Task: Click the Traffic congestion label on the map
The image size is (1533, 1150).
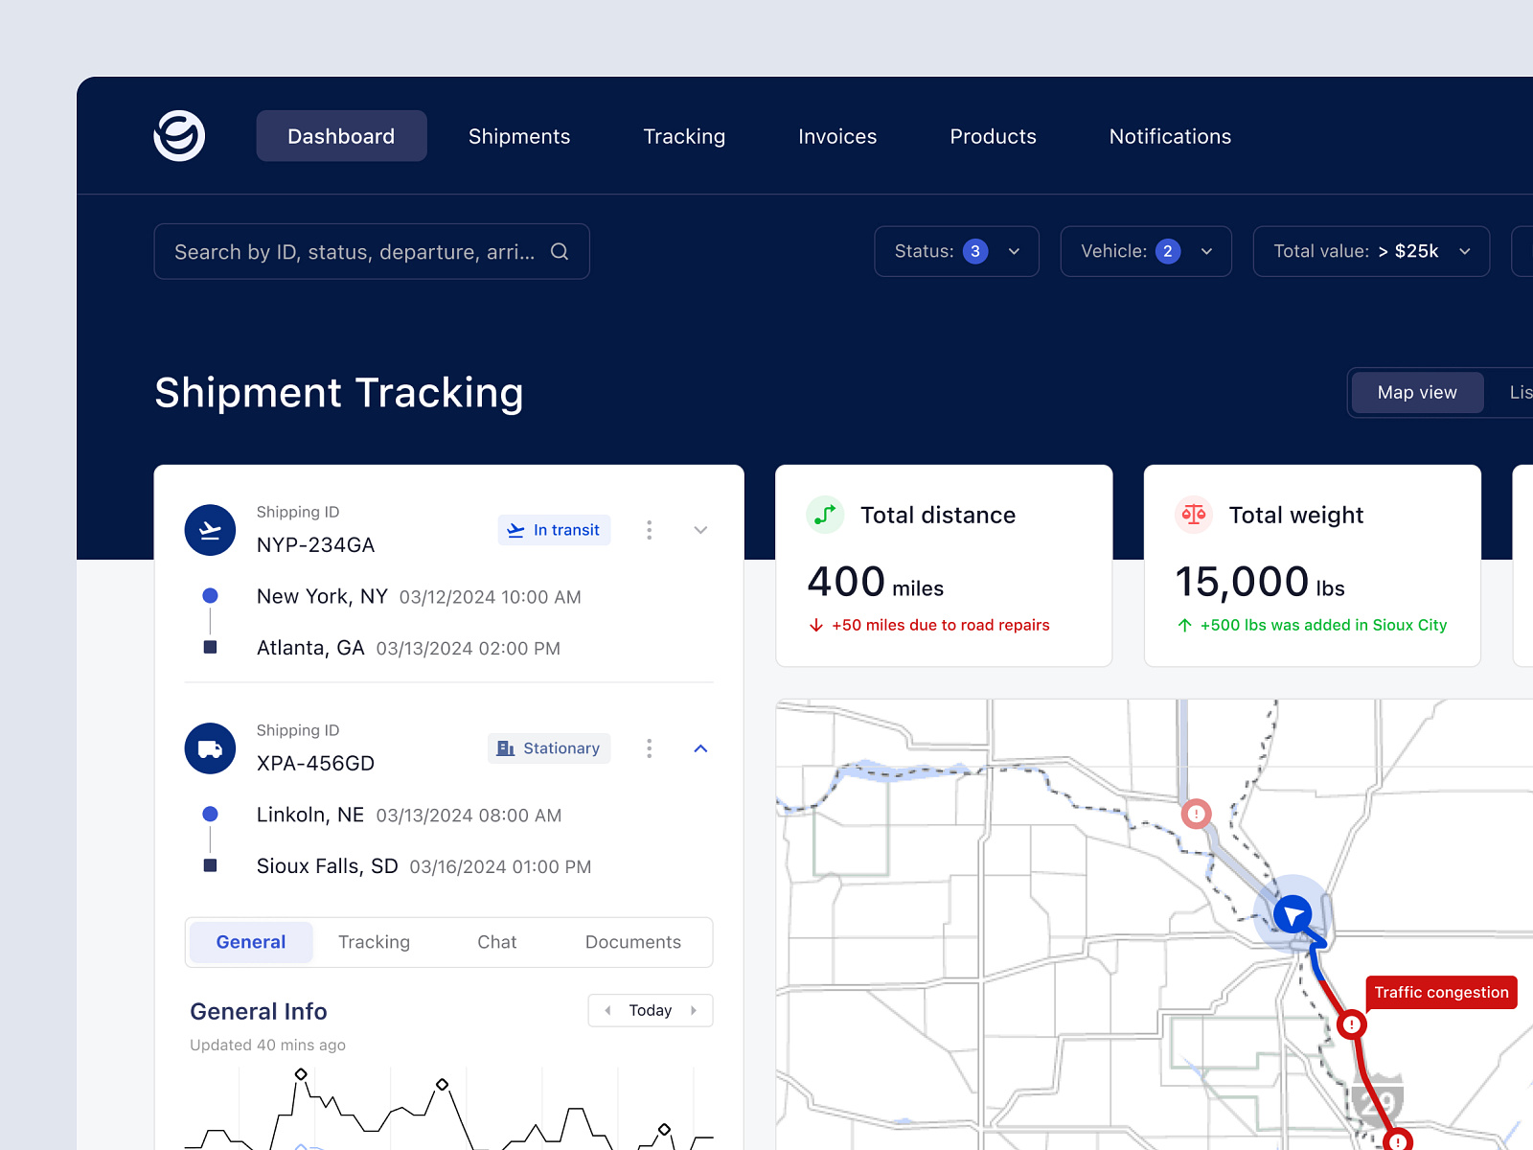Action: (1440, 992)
